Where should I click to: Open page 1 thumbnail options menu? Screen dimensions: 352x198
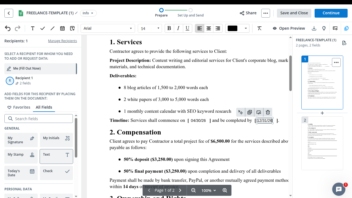336,62
